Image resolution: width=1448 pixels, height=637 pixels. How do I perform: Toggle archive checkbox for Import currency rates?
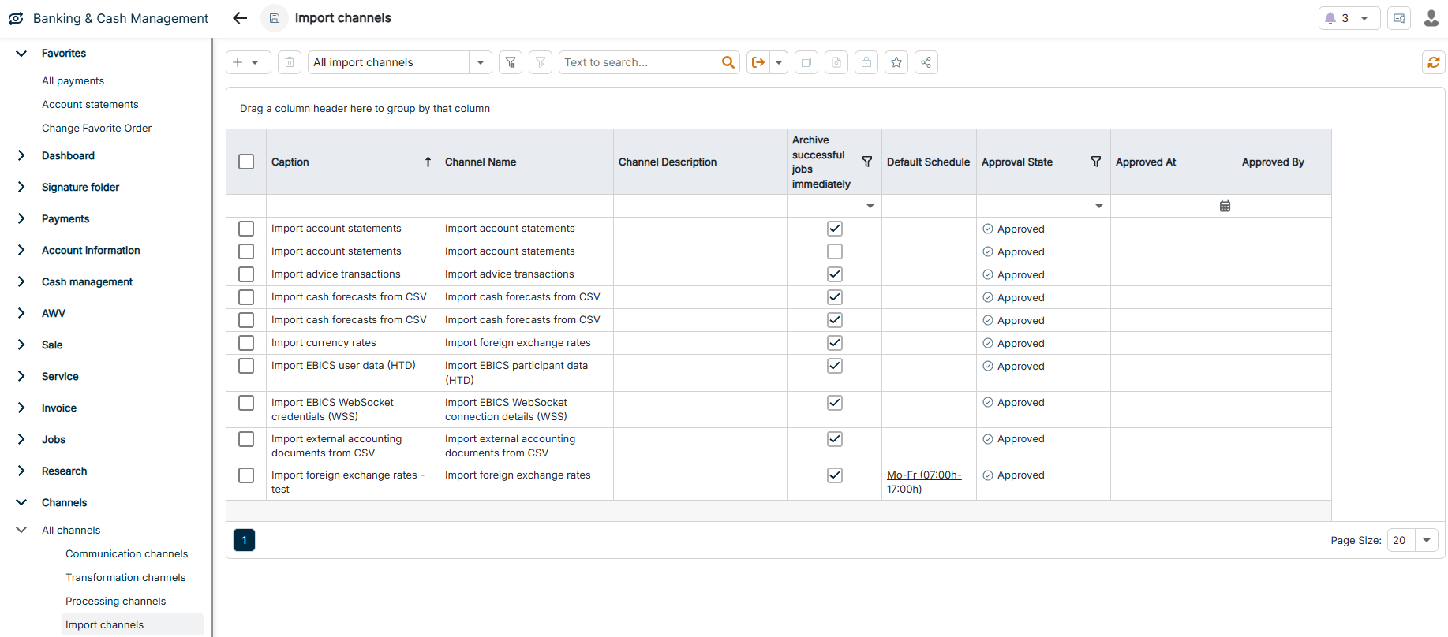point(835,343)
